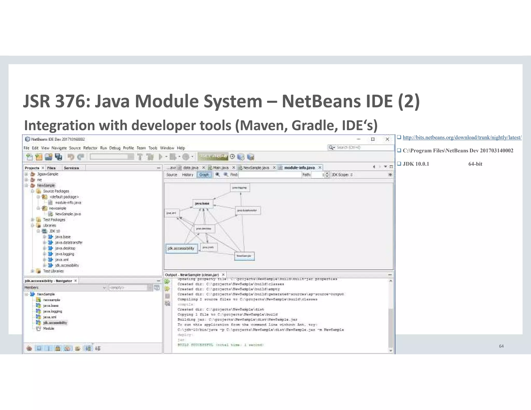Click the Save All toolbar icon
531x410 pixels.
(59, 157)
